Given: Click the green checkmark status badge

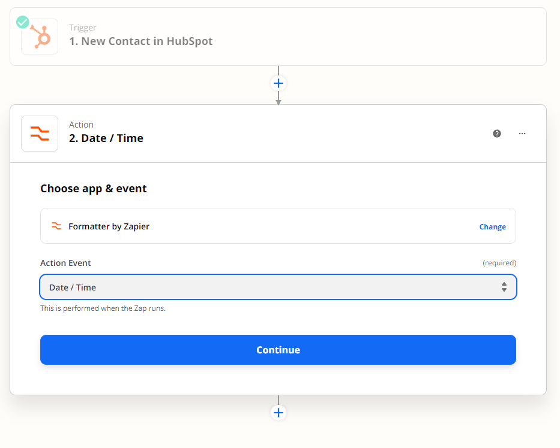Looking at the screenshot, I should 23,22.
